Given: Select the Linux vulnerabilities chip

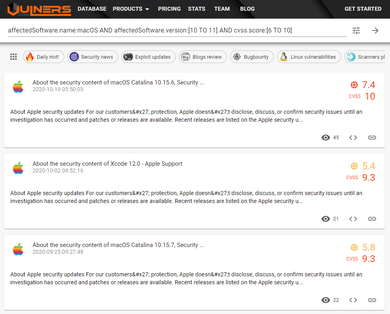Looking at the screenshot, I should pyautogui.click(x=309, y=57).
